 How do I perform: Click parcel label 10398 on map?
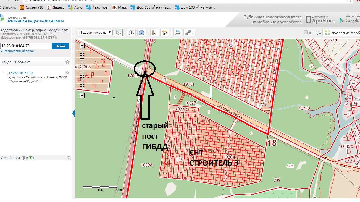147,165
